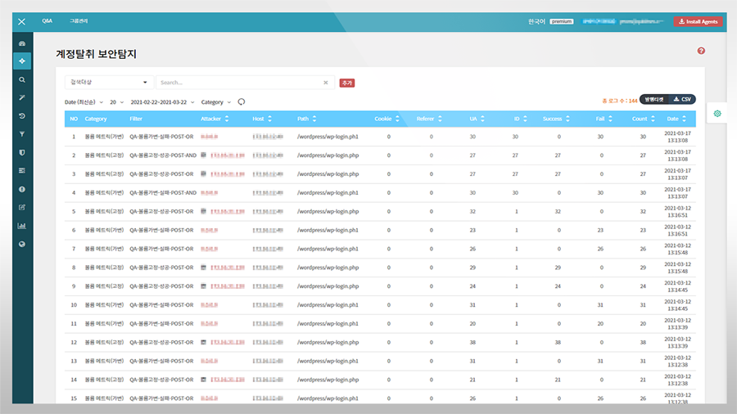Image resolution: width=737 pixels, height=414 pixels.
Task: Open the globe icon in sidebar
Action: tap(22, 244)
